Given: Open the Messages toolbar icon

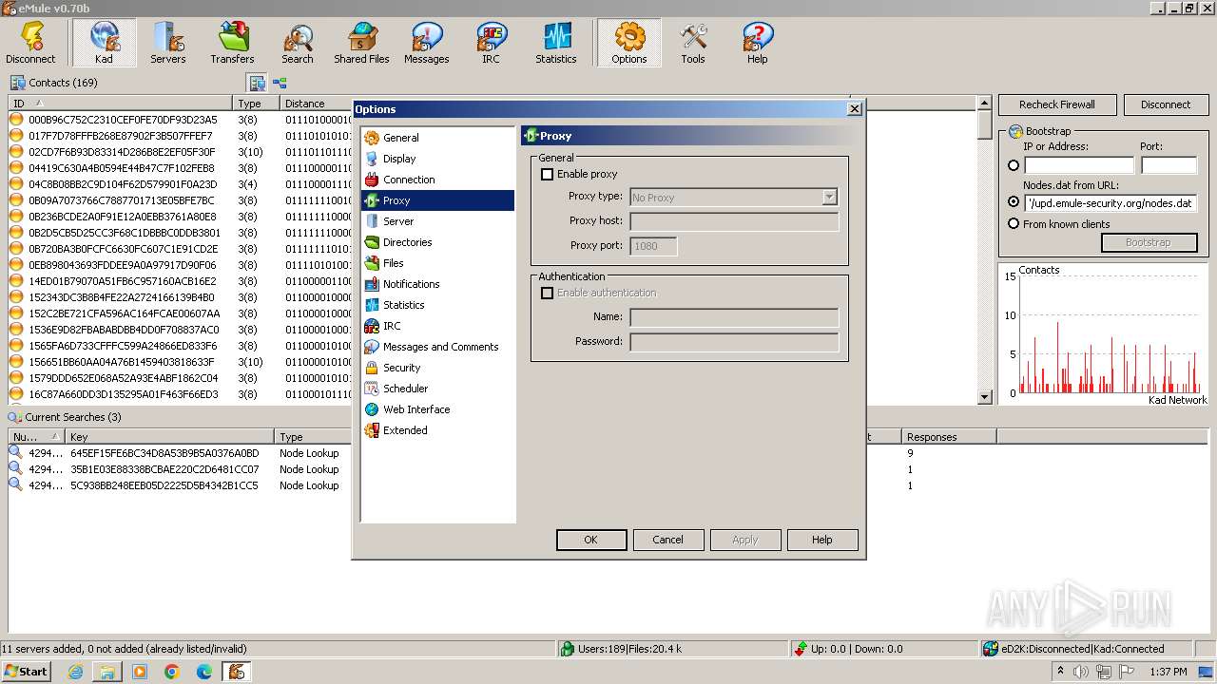Looking at the screenshot, I should click(426, 43).
